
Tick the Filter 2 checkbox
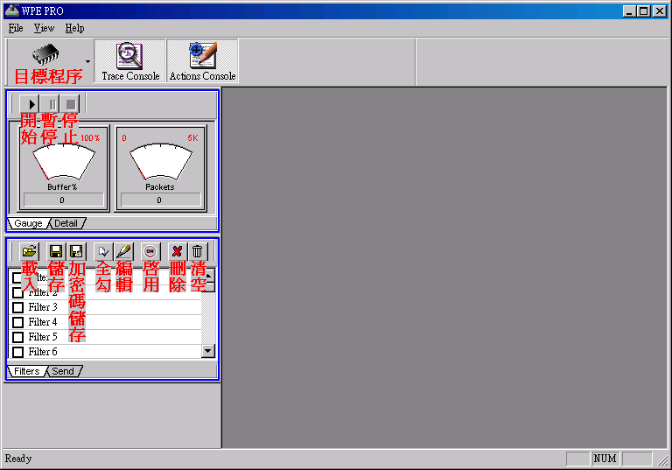pyautogui.click(x=17, y=293)
